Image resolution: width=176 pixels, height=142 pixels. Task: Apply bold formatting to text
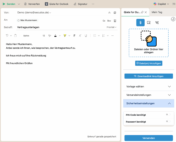tap(74, 35)
